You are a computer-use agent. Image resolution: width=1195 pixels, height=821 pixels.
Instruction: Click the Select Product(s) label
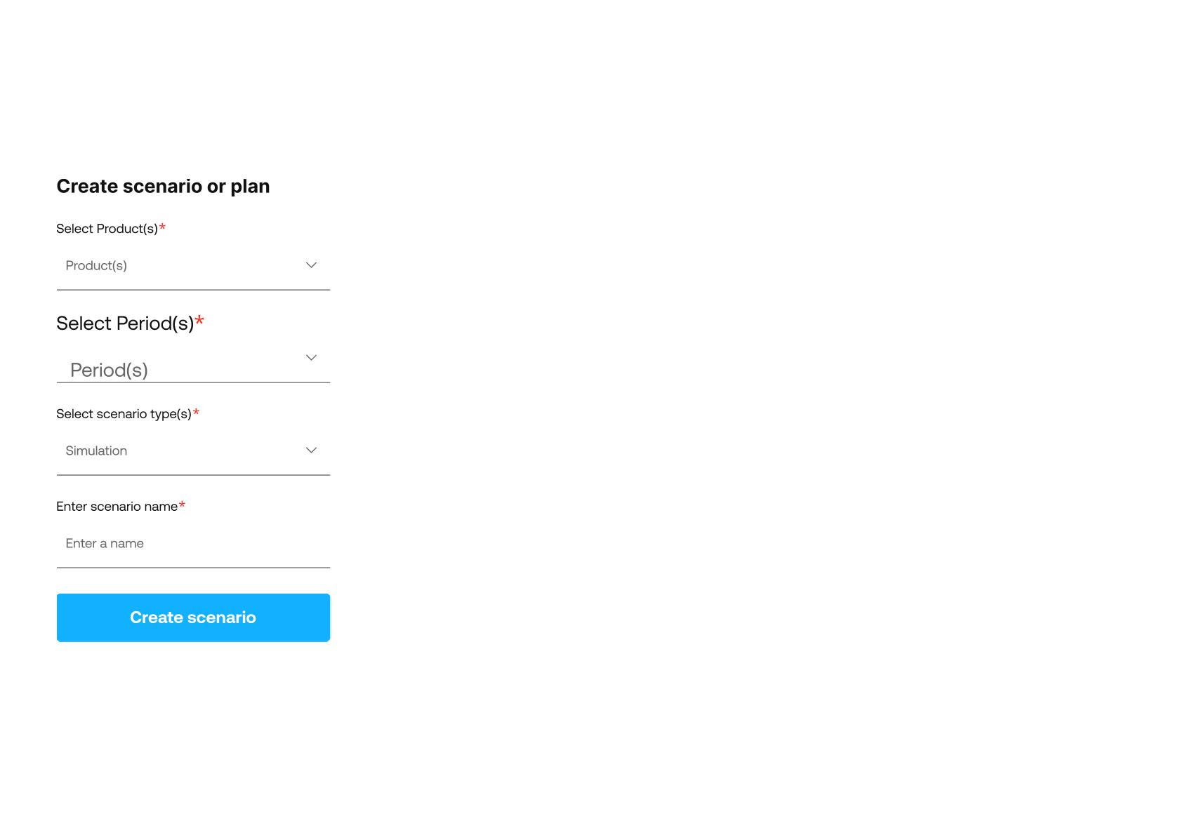106,228
